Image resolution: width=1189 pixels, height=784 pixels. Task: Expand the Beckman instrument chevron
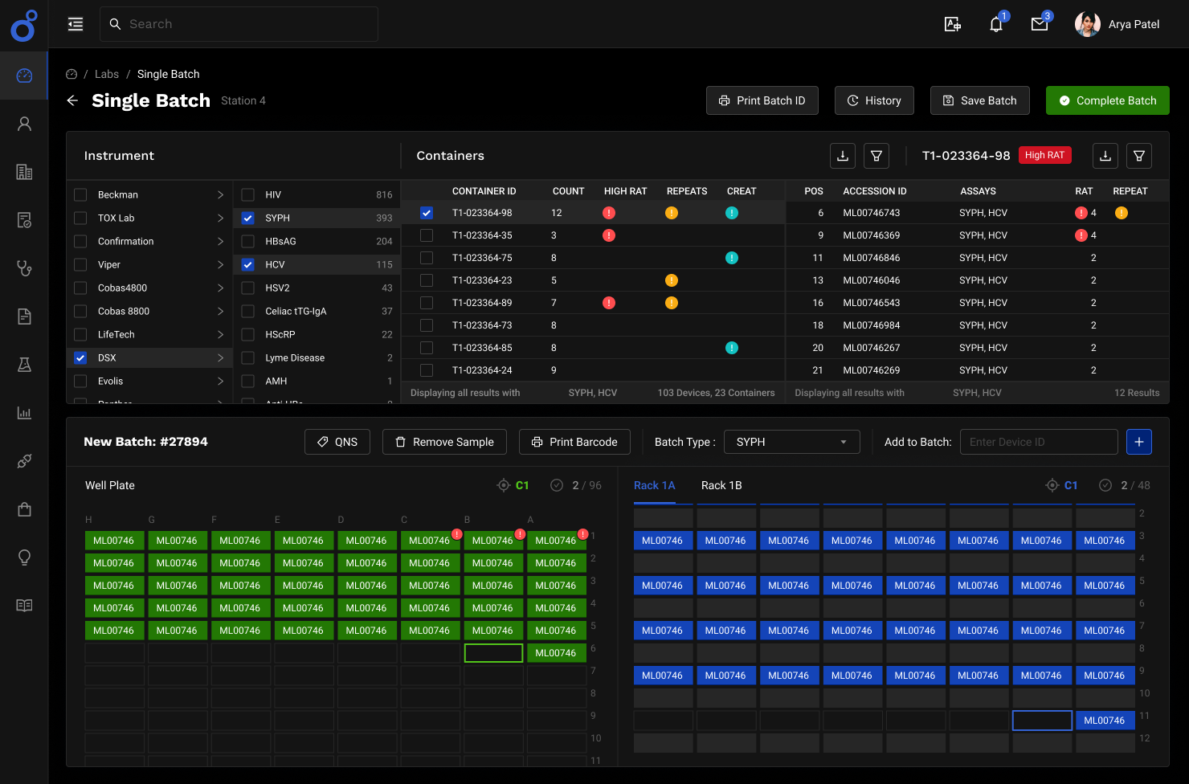coord(220,194)
